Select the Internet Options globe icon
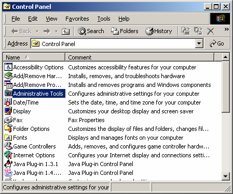The width and height of the screenshot is (233, 194). [8, 155]
